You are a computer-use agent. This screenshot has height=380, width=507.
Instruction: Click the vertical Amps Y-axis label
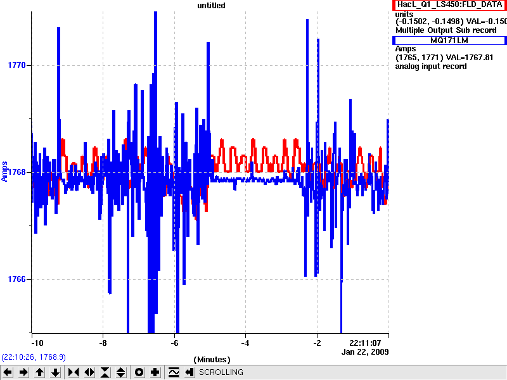(4, 172)
